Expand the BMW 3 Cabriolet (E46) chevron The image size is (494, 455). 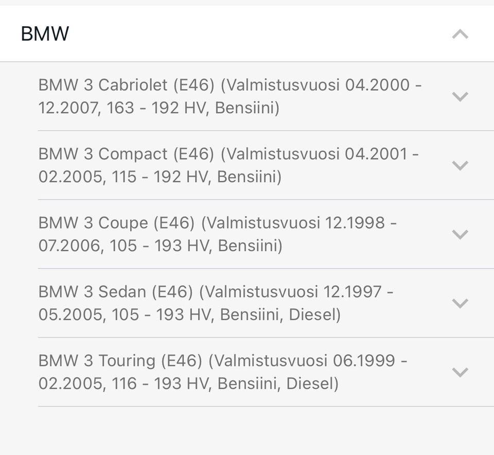(460, 96)
